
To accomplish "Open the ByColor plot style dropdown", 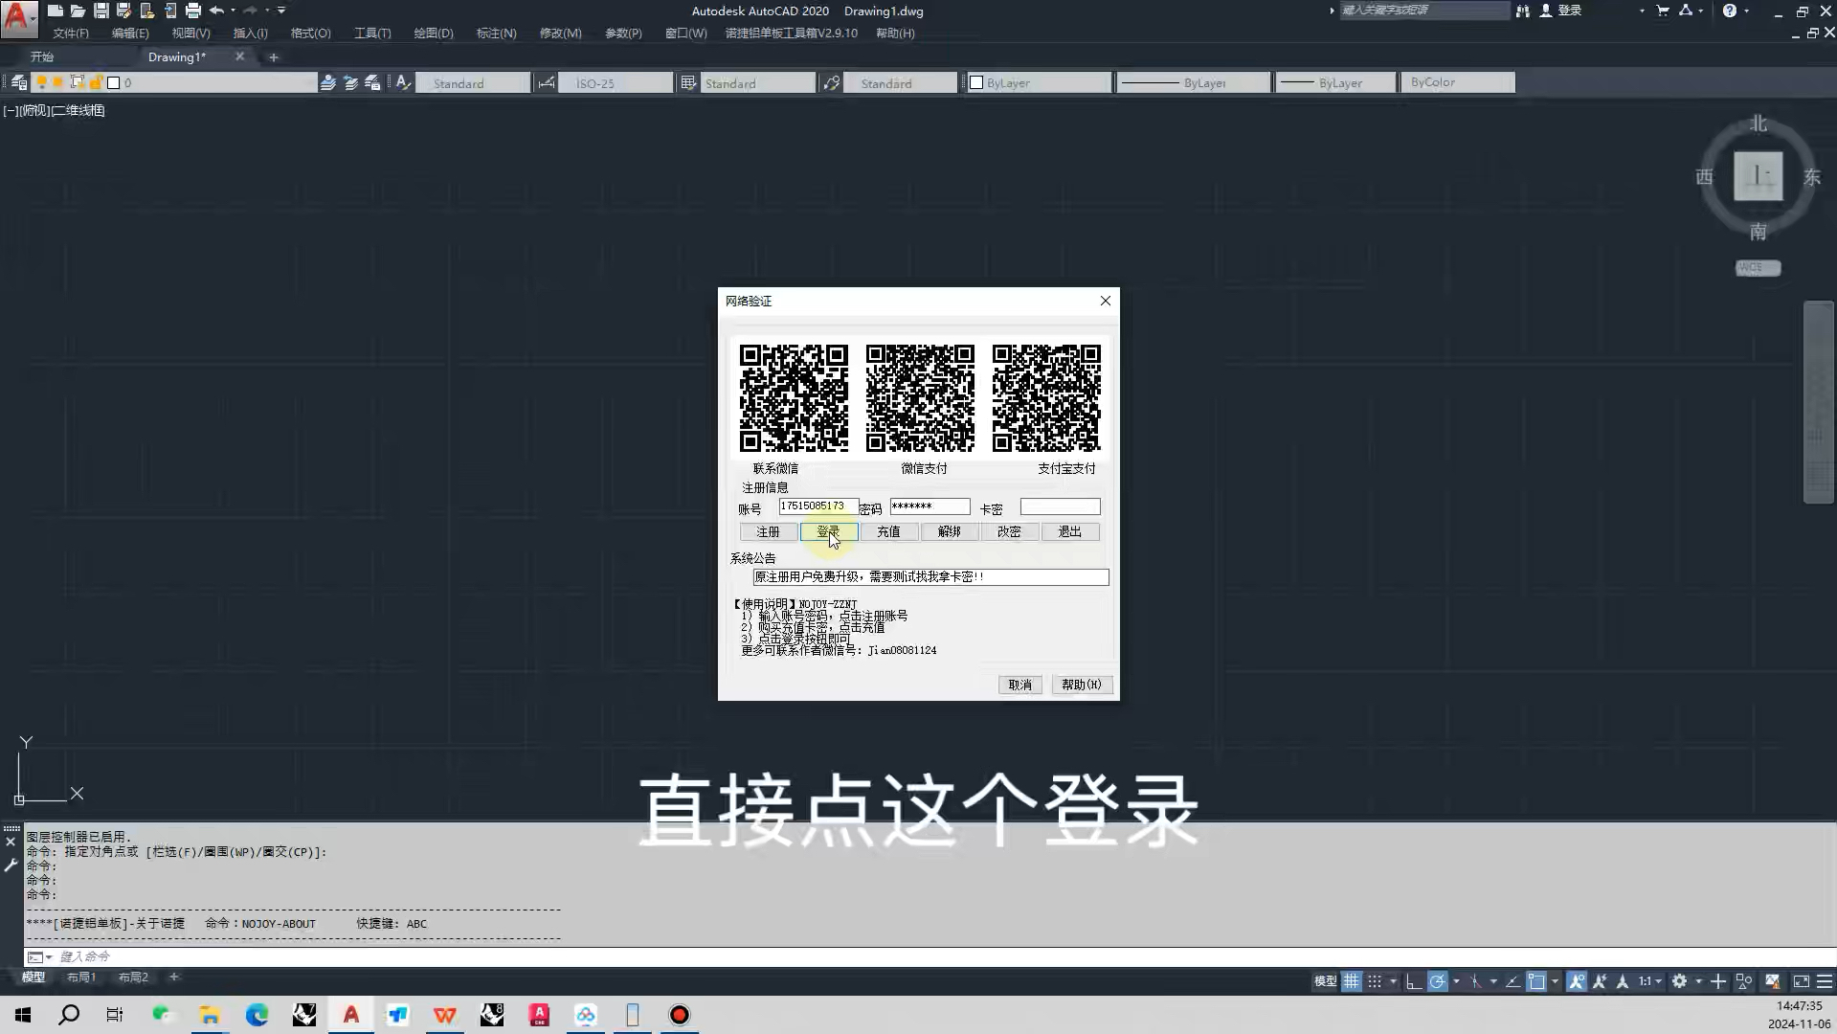I will point(1457,82).
